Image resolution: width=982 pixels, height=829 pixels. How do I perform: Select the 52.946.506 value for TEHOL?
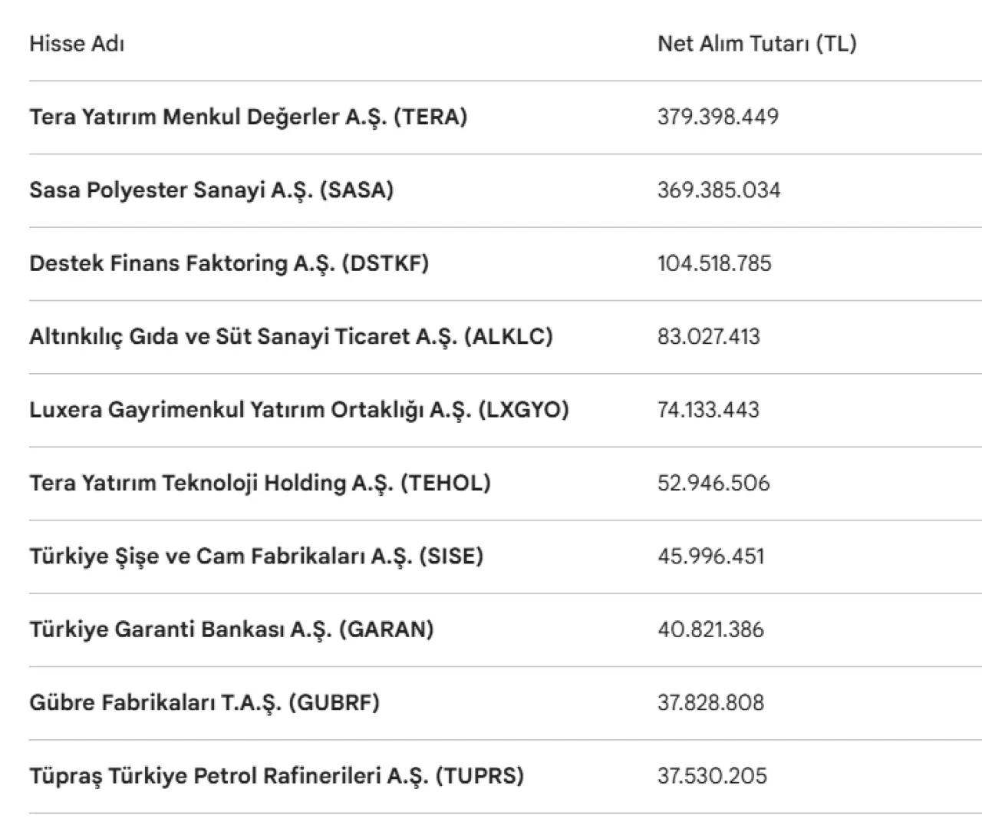(713, 483)
